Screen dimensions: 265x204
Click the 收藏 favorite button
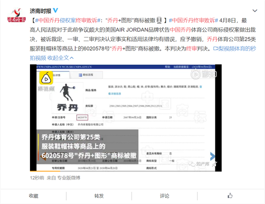coord(34,196)
